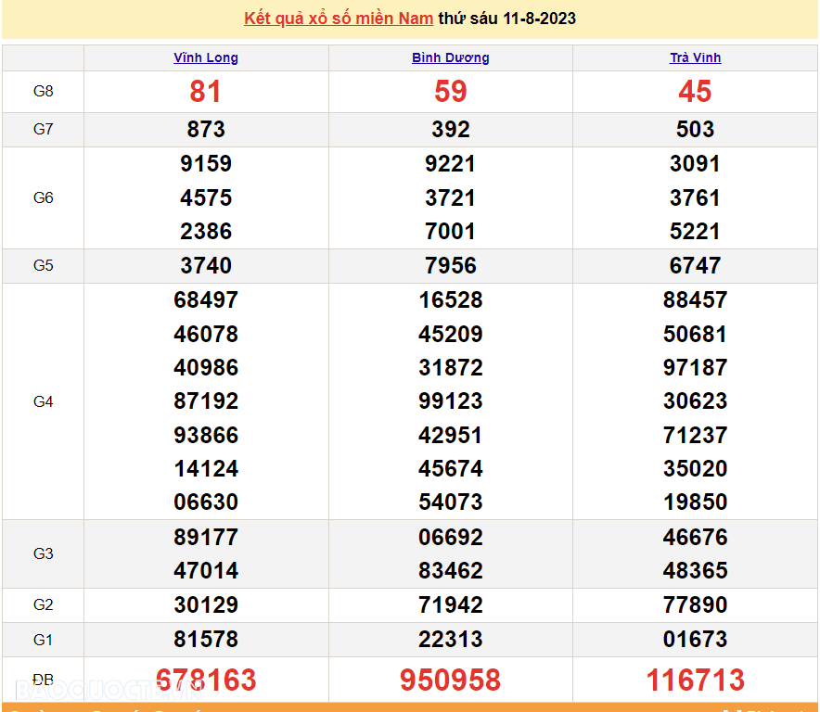This screenshot has width=820, height=712.
Task: Select the red G8 number 45
Action: pos(695,91)
